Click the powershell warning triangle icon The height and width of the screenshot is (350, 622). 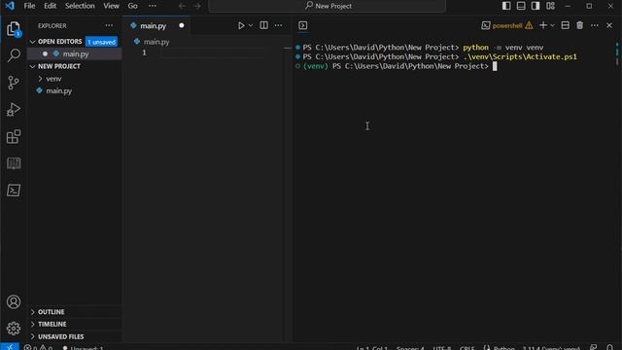[529, 25]
